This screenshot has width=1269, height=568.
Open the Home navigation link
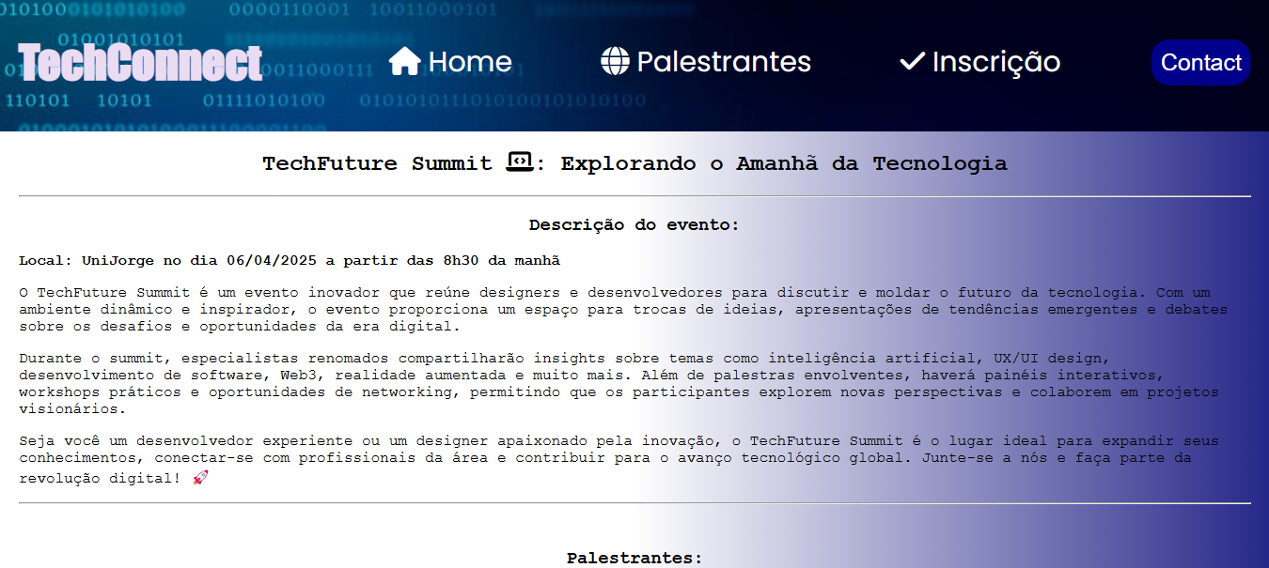469,62
